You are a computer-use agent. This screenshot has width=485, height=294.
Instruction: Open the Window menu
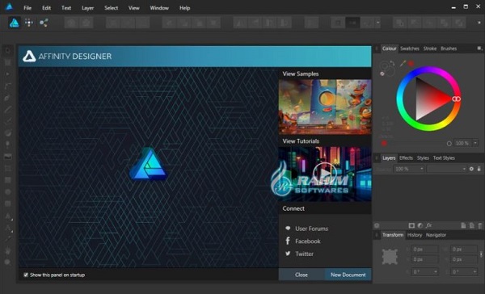tap(159, 8)
